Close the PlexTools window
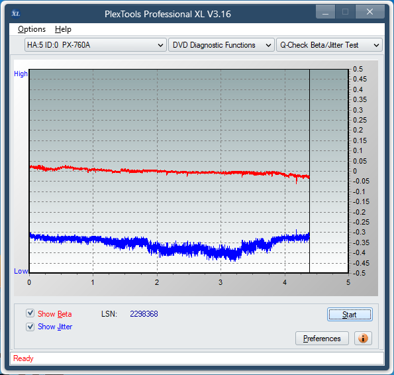 [369, 12]
